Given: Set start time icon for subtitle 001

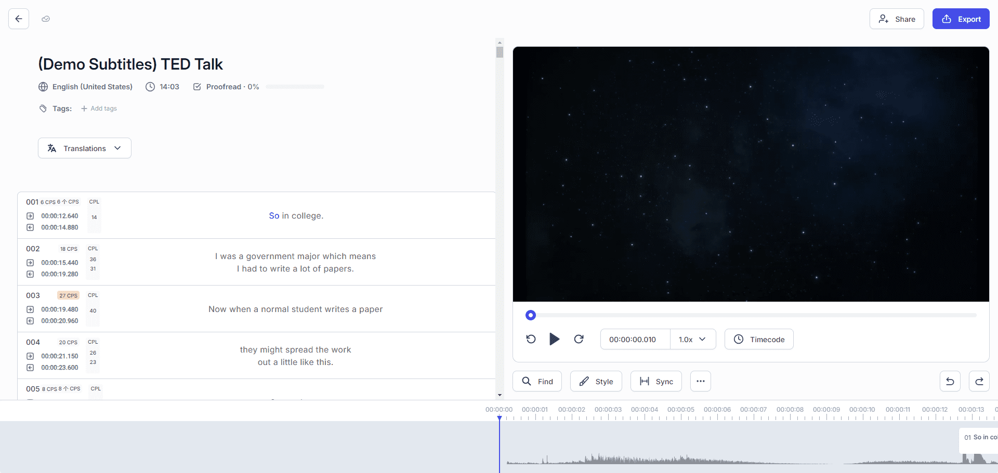Looking at the screenshot, I should (30, 216).
